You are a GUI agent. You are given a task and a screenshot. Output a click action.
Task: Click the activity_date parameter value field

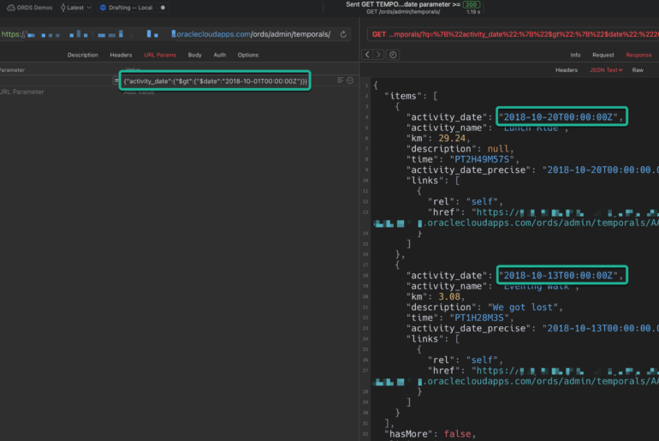[x=215, y=81]
